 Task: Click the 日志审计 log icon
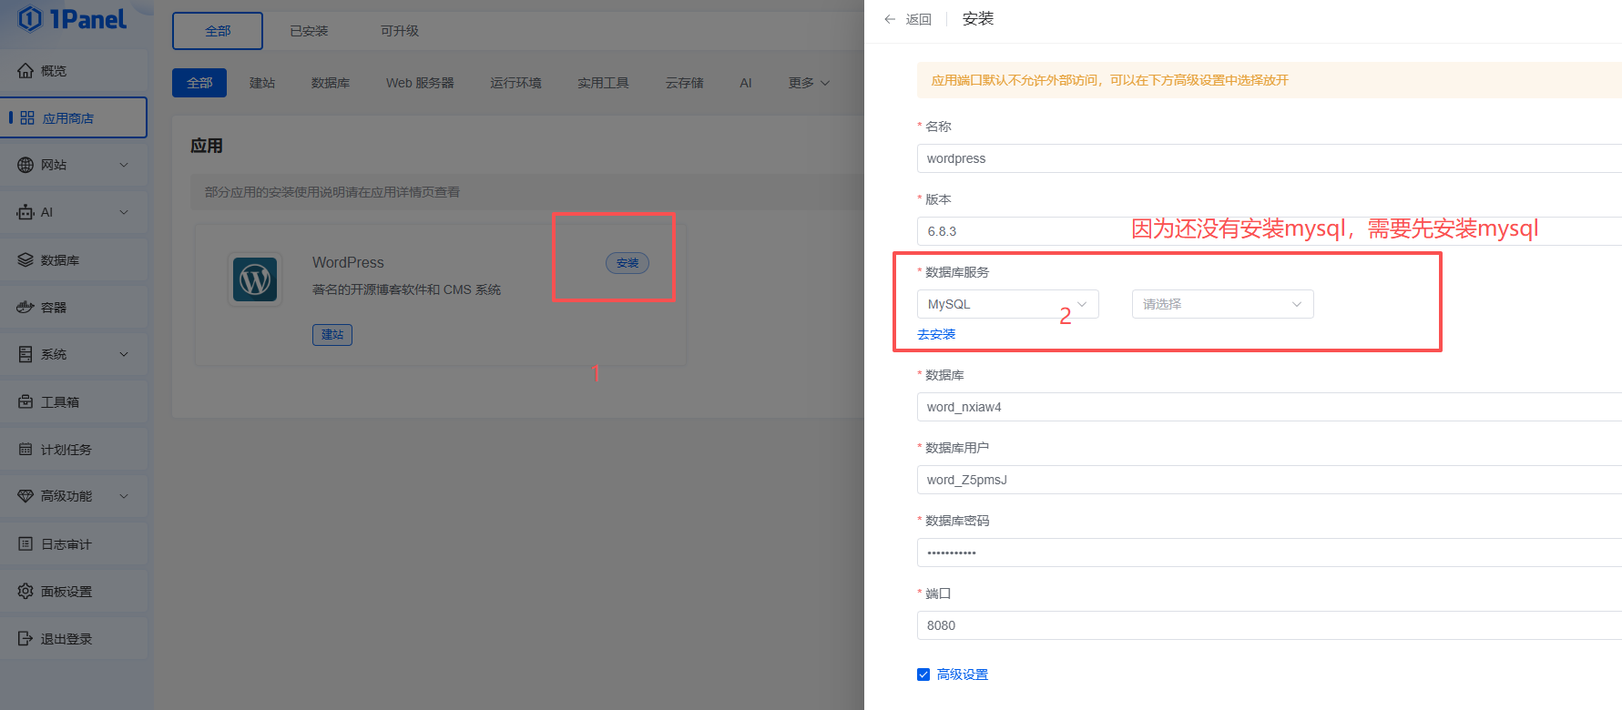(x=26, y=543)
